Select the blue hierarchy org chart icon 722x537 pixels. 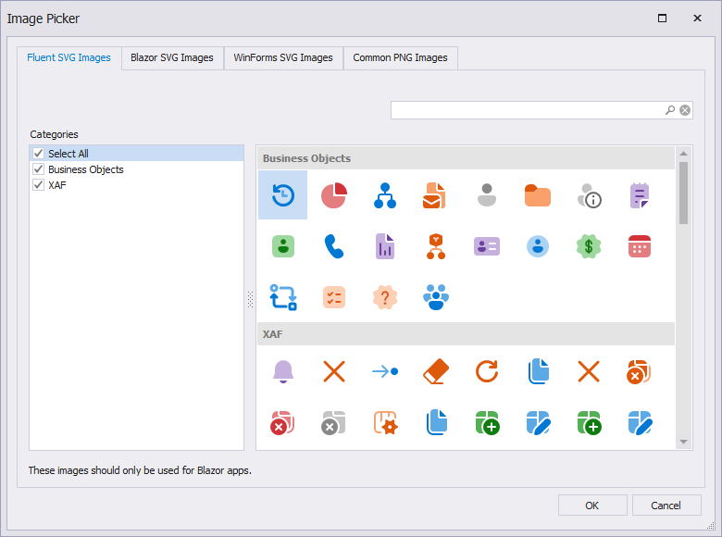tap(384, 195)
